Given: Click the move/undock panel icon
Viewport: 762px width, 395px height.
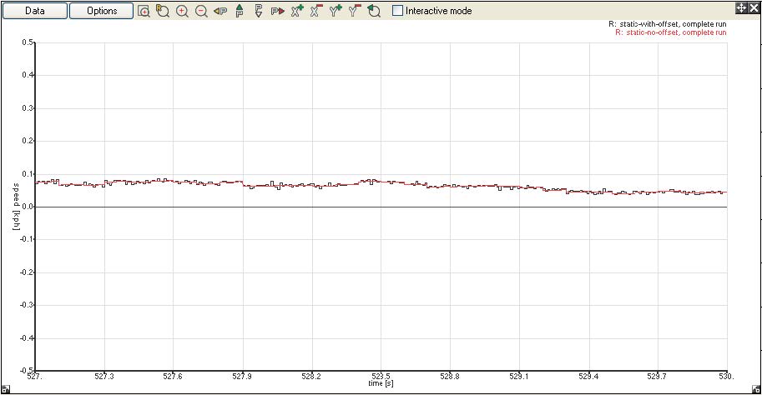Looking at the screenshot, I should tap(740, 7).
